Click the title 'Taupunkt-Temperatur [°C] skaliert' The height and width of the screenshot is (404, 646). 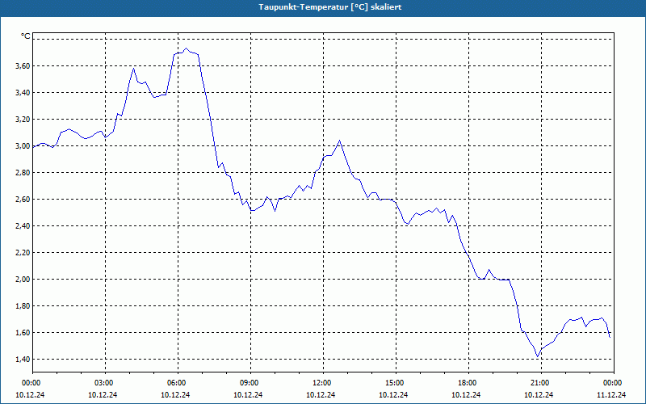point(329,7)
